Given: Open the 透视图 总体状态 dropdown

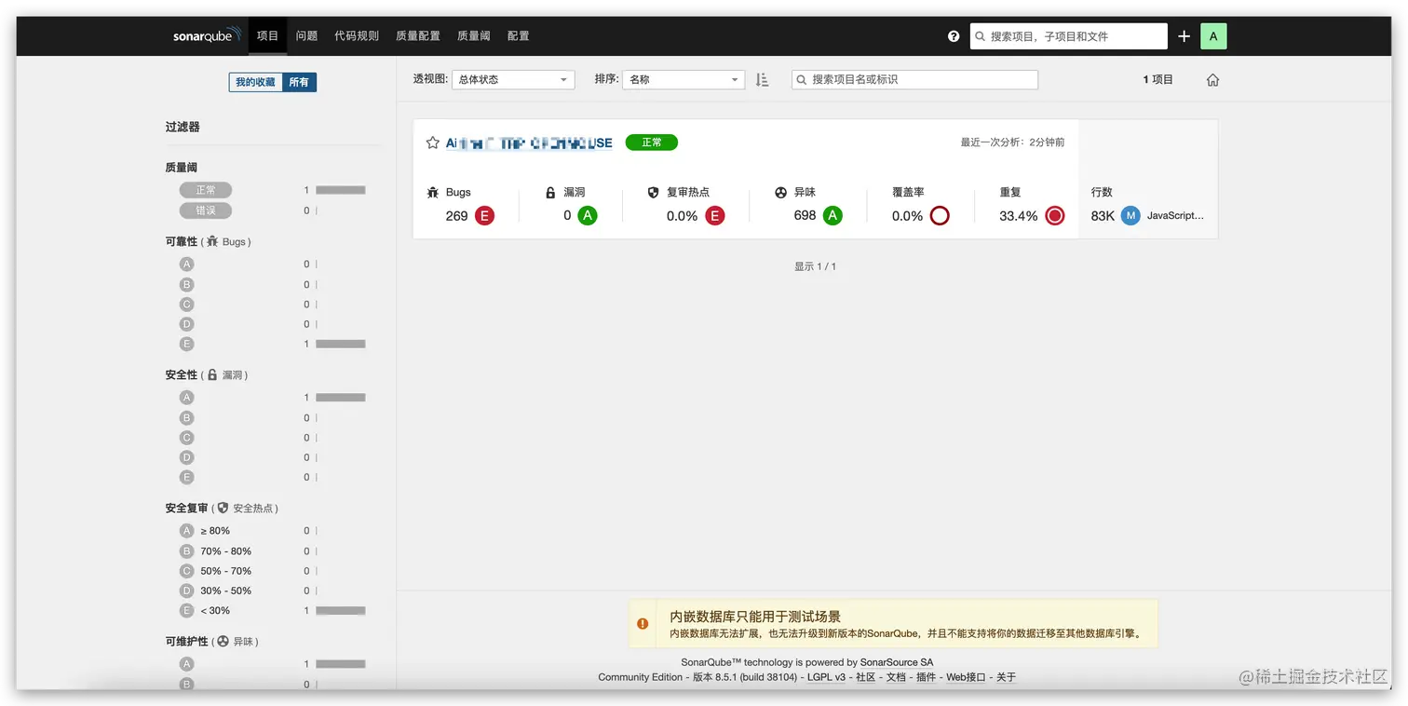Looking at the screenshot, I should (513, 80).
